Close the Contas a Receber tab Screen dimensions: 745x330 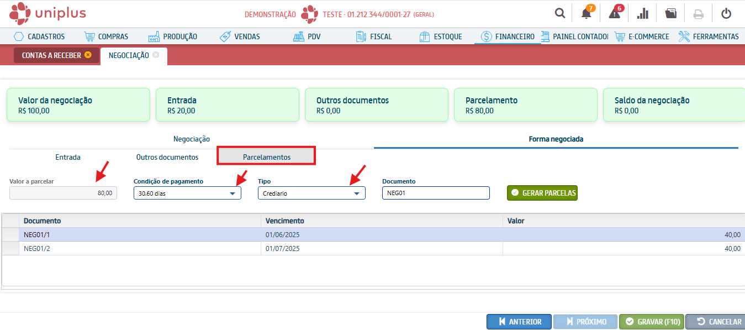(x=88, y=55)
